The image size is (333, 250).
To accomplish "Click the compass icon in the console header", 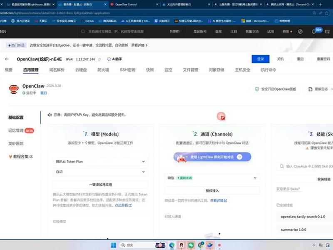I will 300,32.
